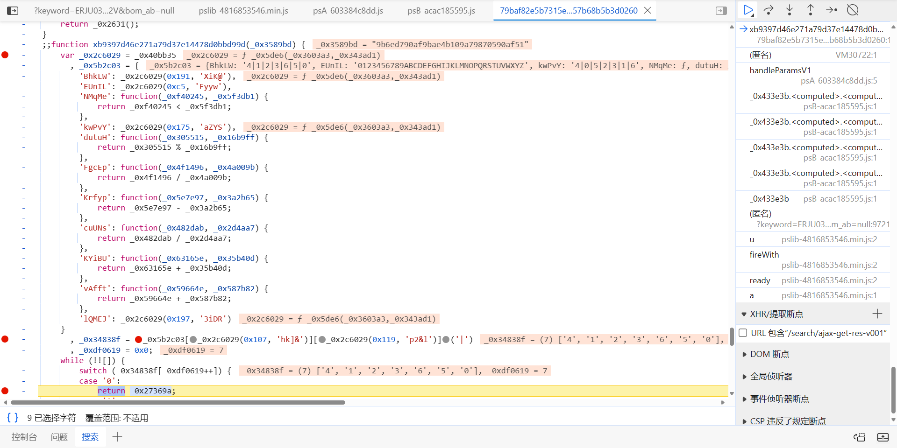This screenshot has height=448, width=897.
Task: Click the Step button
Action: coord(832,10)
